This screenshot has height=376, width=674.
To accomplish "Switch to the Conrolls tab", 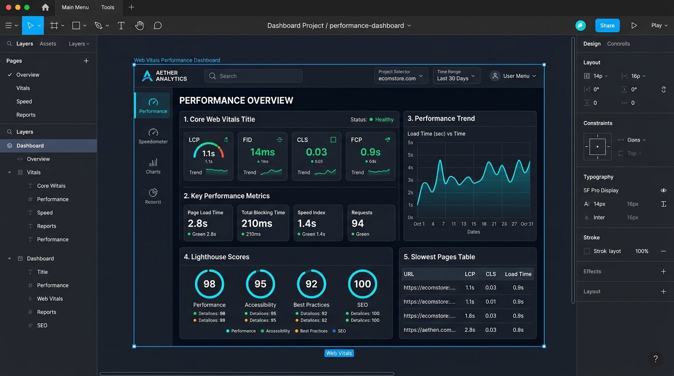I will pos(619,44).
